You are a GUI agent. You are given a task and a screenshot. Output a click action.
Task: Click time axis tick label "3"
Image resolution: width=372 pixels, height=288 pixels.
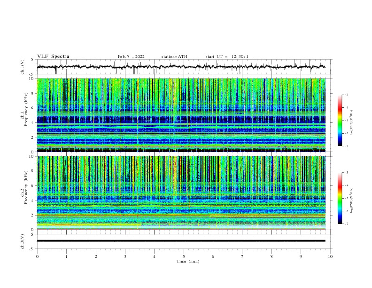[x=125, y=256]
